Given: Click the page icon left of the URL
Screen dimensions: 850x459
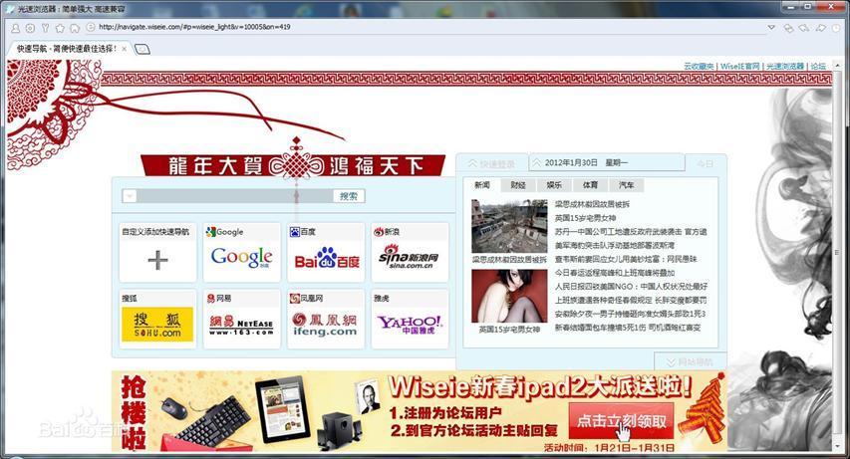Looking at the screenshot, I should click(x=91, y=27).
